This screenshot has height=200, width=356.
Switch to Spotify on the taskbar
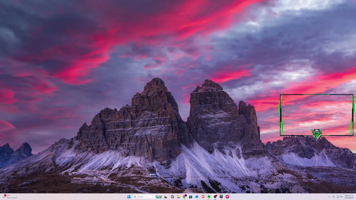click(x=209, y=197)
